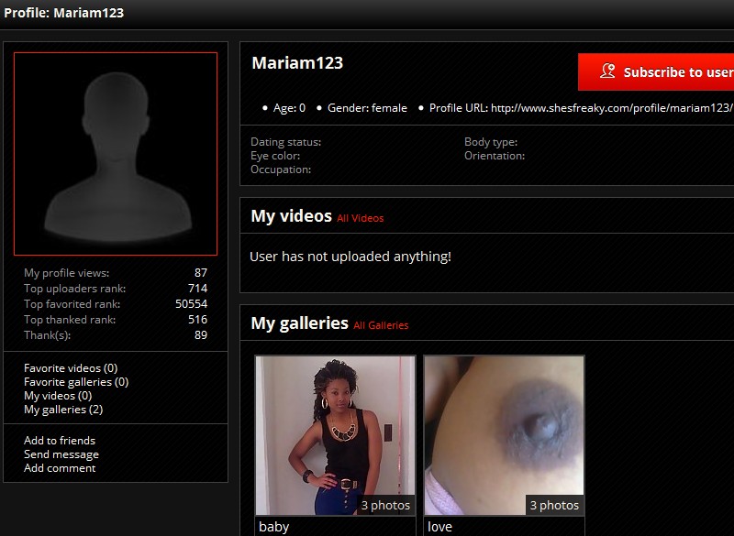The image size is (734, 536).
Task: Click Add to friends
Action: [x=60, y=441]
